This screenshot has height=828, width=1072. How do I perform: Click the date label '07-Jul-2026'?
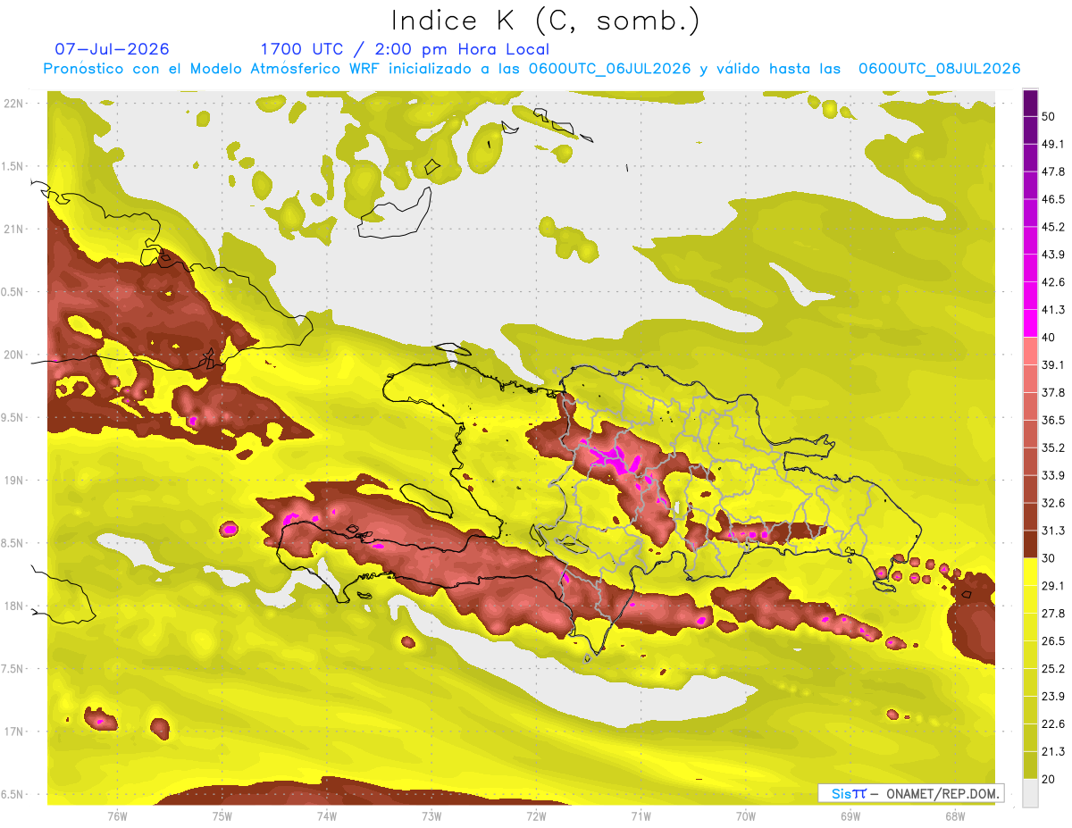click(x=111, y=49)
